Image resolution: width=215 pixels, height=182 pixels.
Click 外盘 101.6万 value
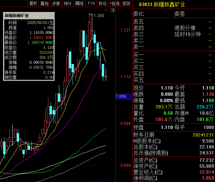164,120
